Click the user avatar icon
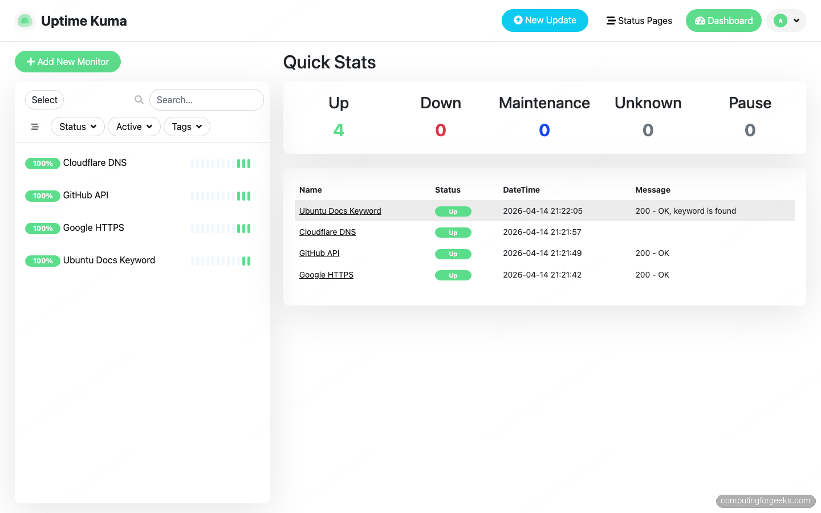821x513 pixels. click(x=781, y=20)
